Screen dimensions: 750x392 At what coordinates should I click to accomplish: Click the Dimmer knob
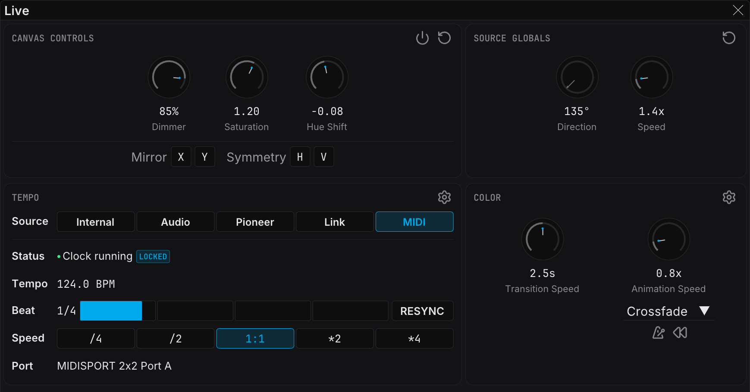click(169, 77)
